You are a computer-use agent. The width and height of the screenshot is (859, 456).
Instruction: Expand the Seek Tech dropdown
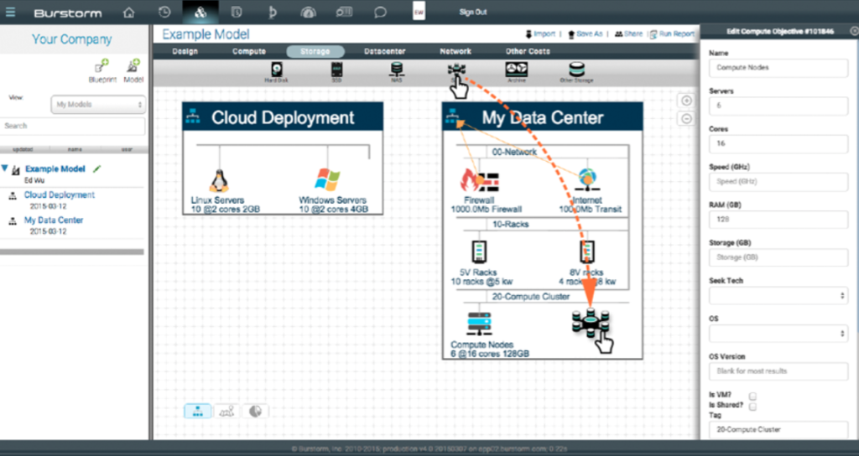778,296
